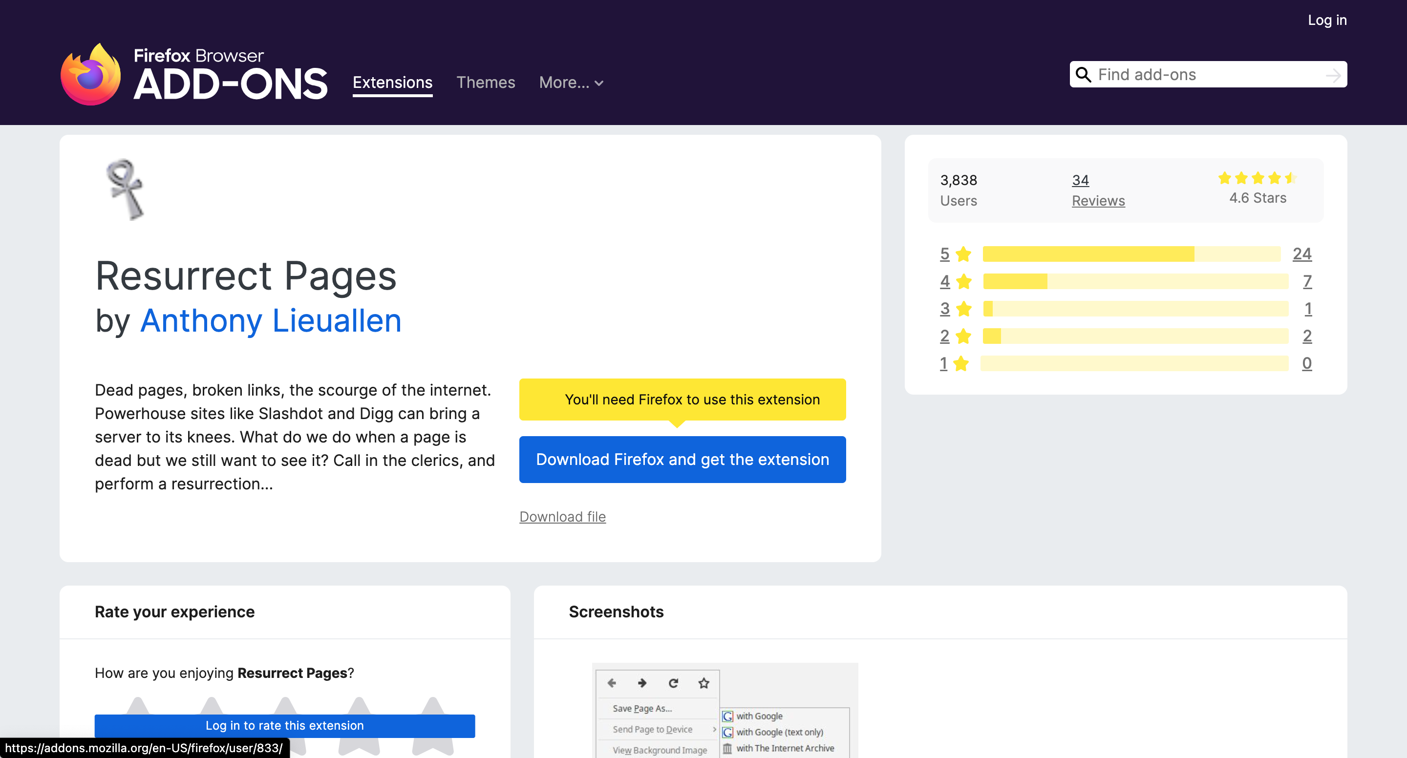Click the 'Resurrect Pages' title

pyautogui.click(x=246, y=276)
